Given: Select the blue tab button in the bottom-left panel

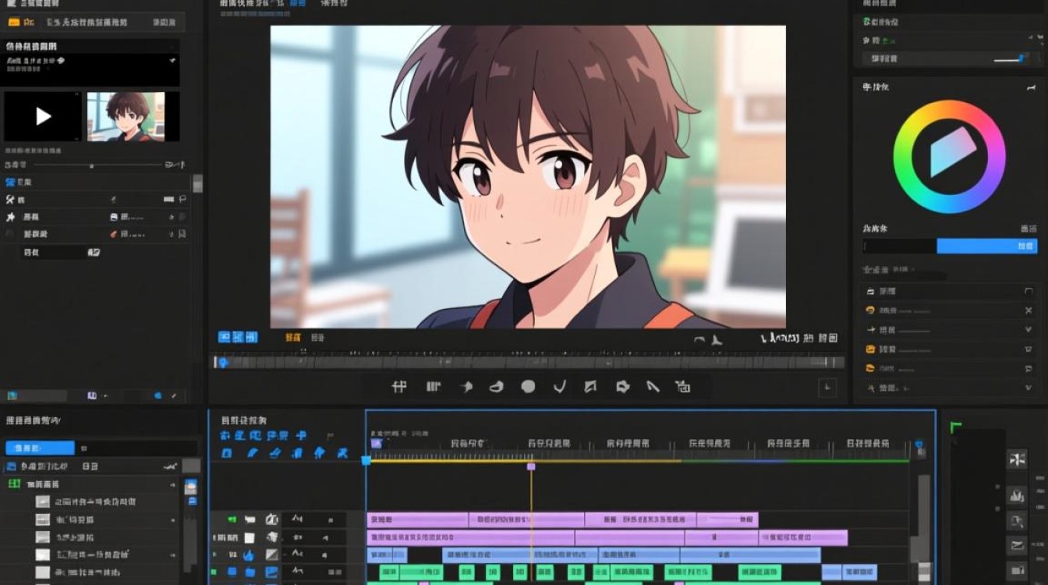Looking at the screenshot, I should point(40,448).
